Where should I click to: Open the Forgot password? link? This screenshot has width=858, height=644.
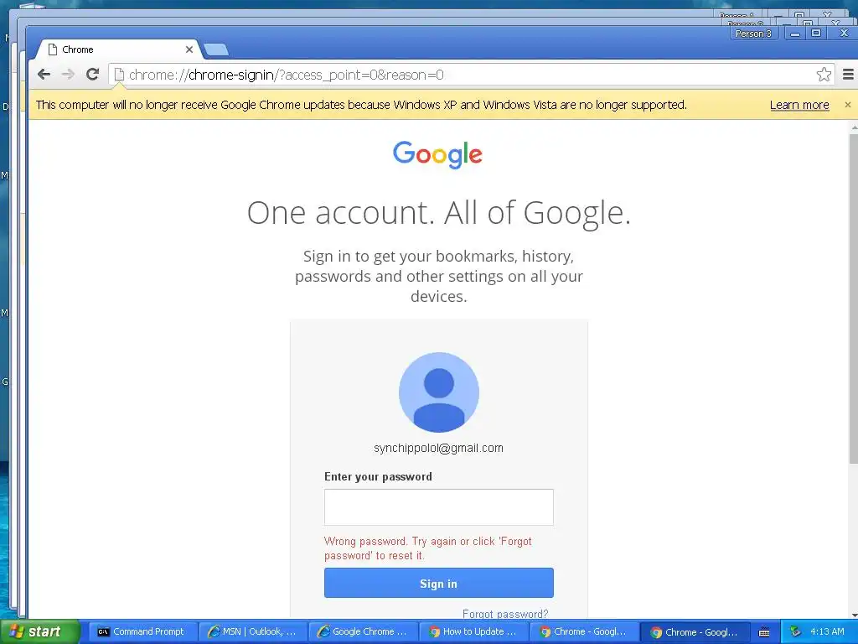coord(505,614)
